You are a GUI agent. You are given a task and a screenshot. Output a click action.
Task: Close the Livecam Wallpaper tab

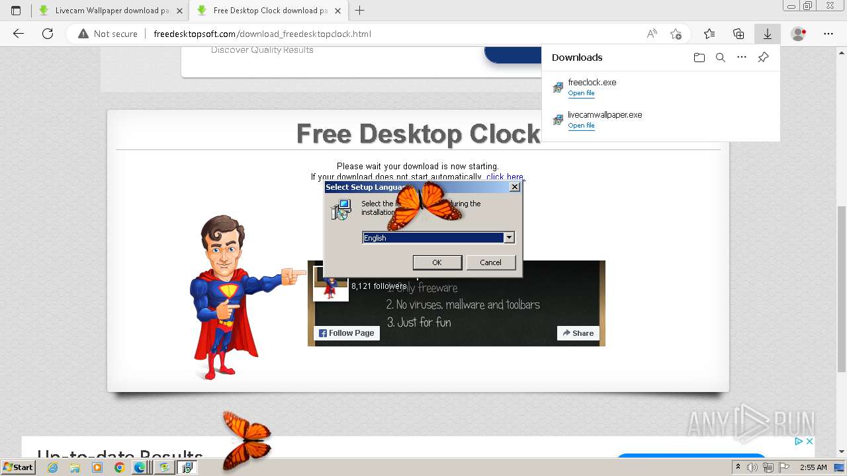[179, 11]
